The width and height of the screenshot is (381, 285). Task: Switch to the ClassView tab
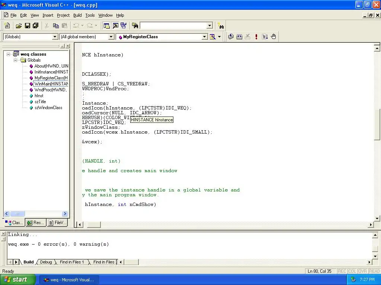tap(15, 223)
